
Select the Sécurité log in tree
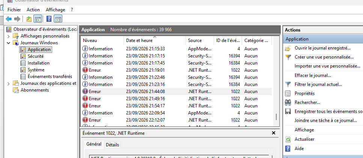[36, 56]
